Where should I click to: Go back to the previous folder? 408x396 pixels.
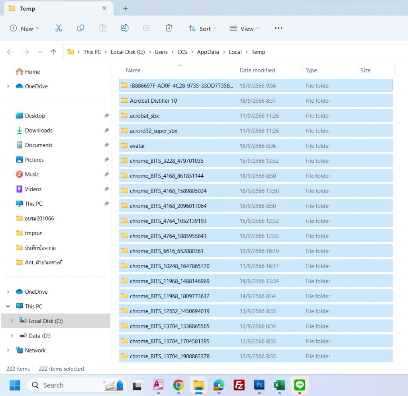coord(9,52)
